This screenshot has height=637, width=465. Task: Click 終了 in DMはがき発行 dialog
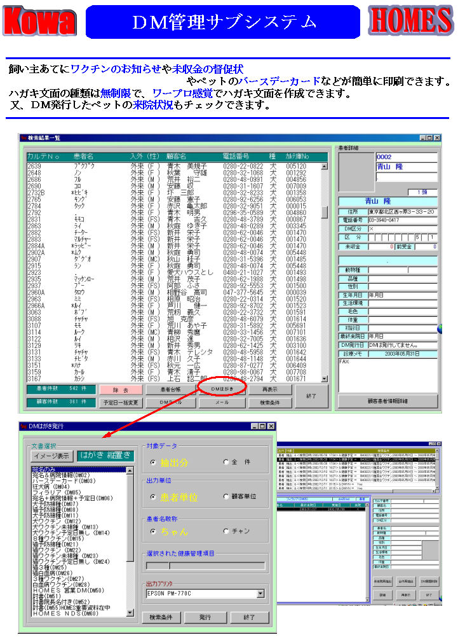249,617
